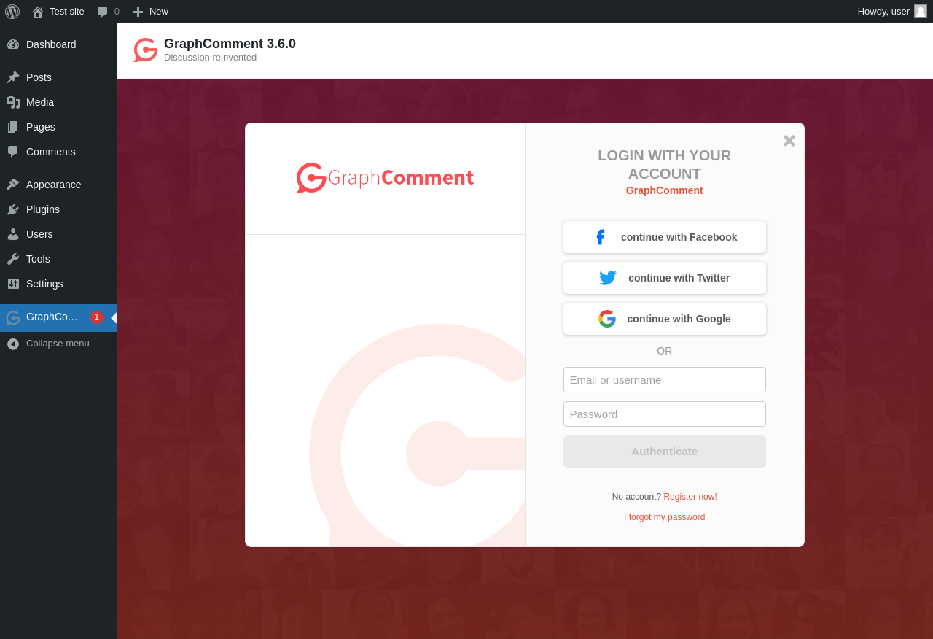Click the comments bubble icon in admin bar
Viewport: 933px width, 639px height.
tap(103, 12)
